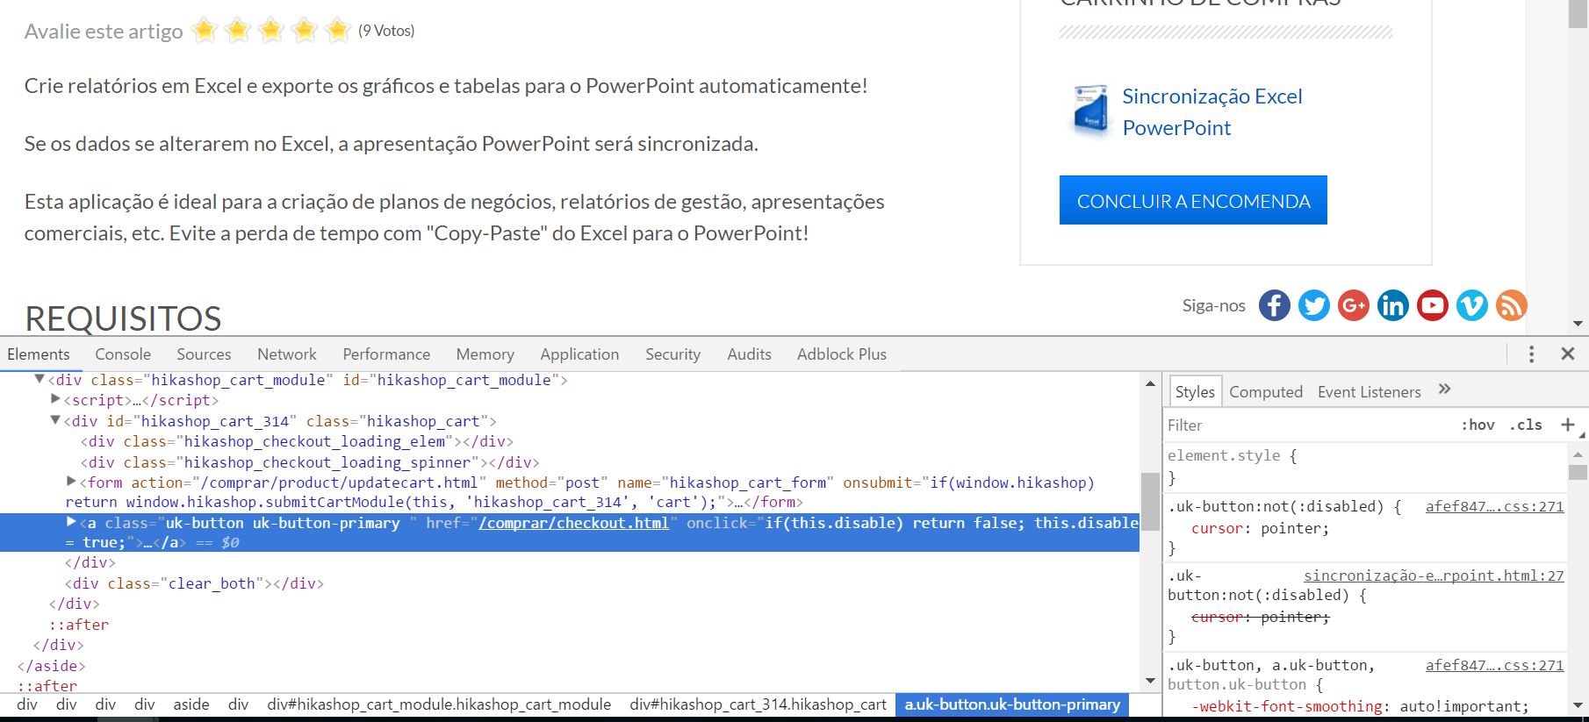Click the LinkedIn social icon
The image size is (1589, 722).
[x=1392, y=305]
